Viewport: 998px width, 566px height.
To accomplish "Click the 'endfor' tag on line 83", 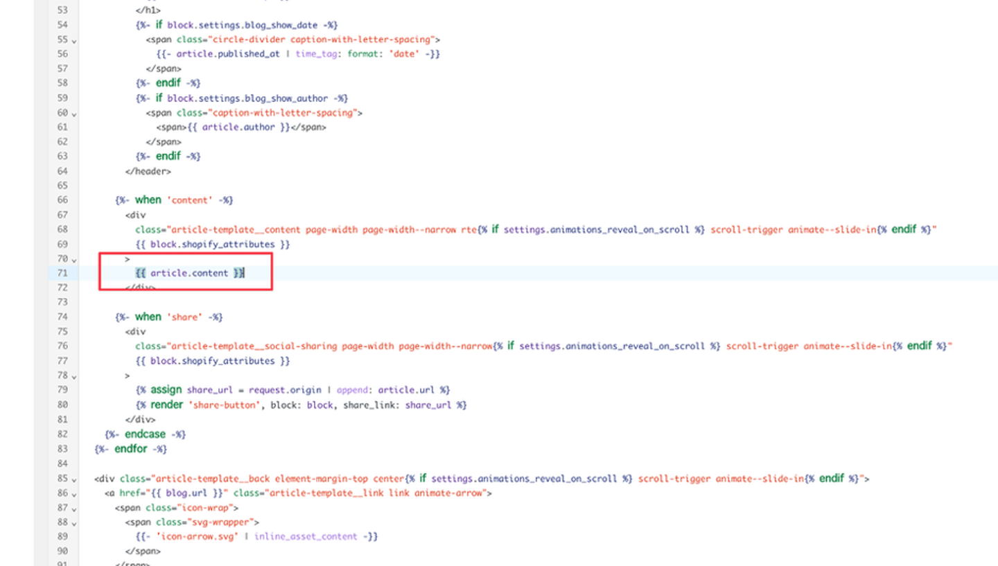I will click(131, 448).
